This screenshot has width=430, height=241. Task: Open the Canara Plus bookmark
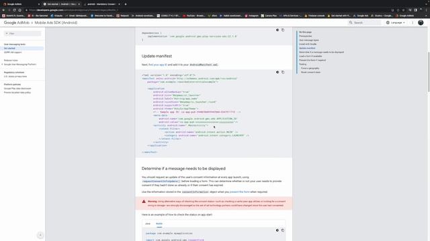pos(269,16)
